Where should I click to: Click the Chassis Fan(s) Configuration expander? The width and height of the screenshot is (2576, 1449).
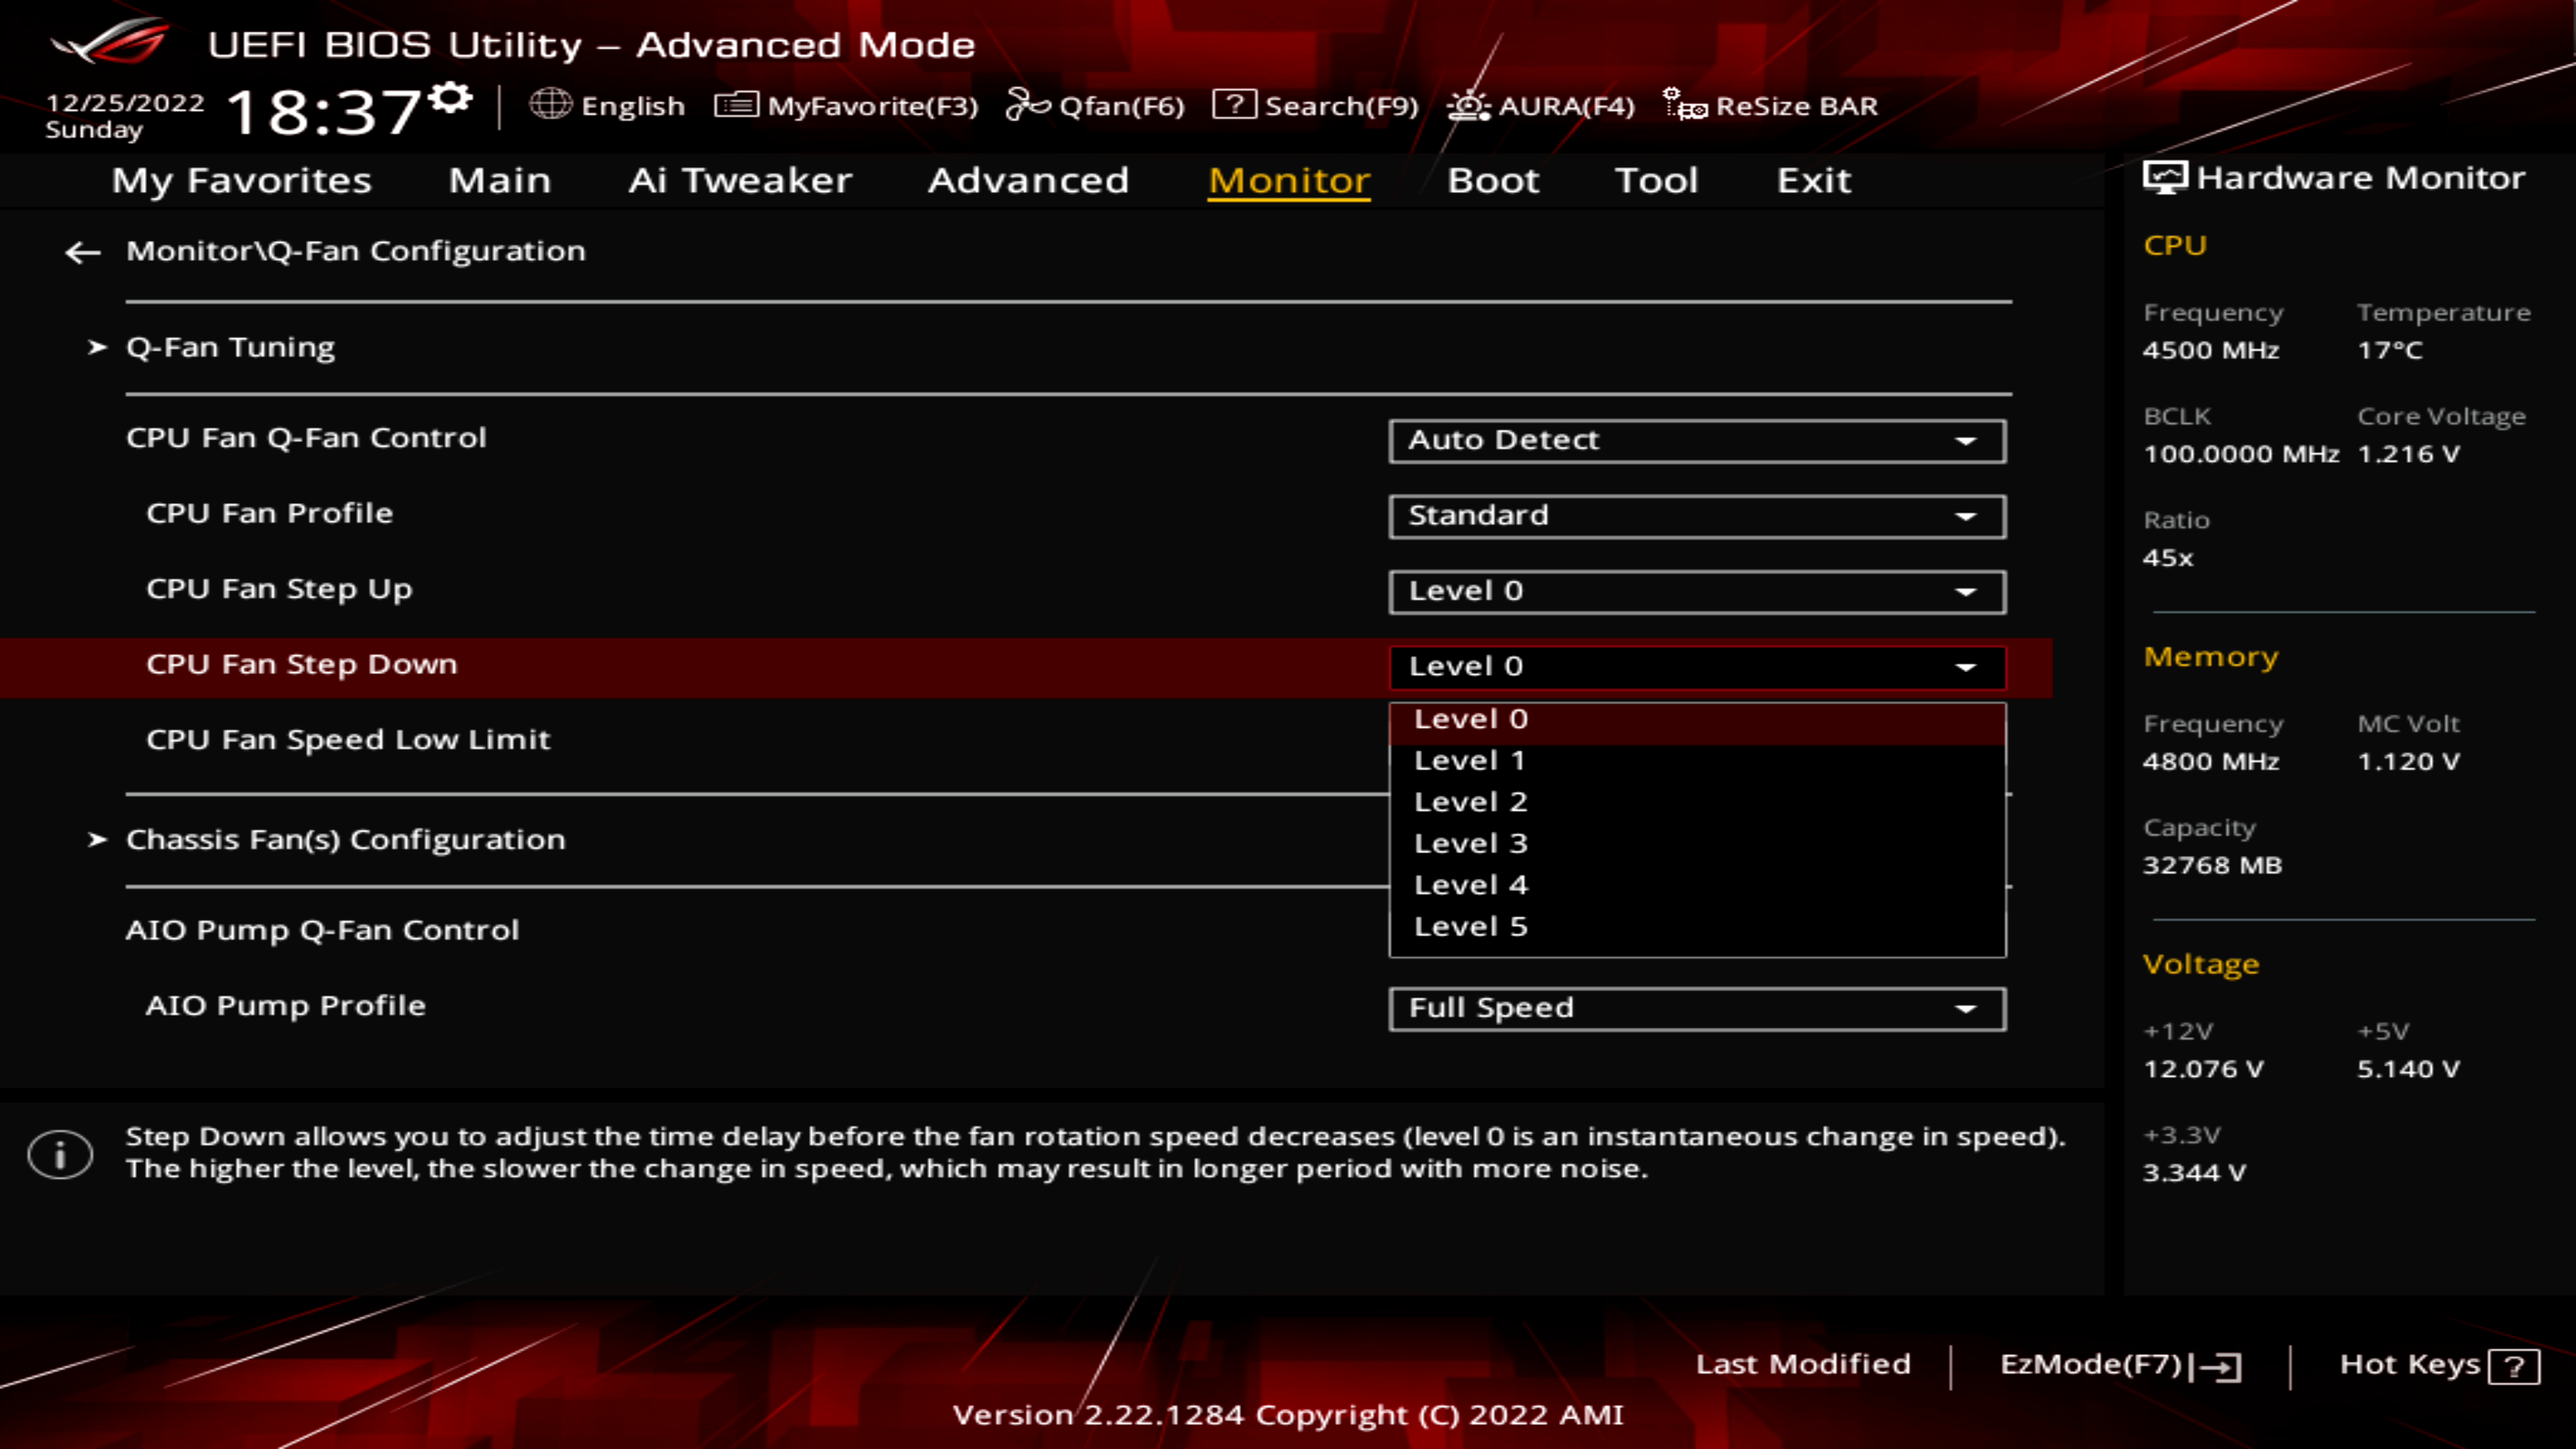pos(345,839)
